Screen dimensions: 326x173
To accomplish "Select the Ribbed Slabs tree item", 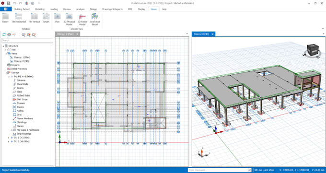I will [23, 96].
